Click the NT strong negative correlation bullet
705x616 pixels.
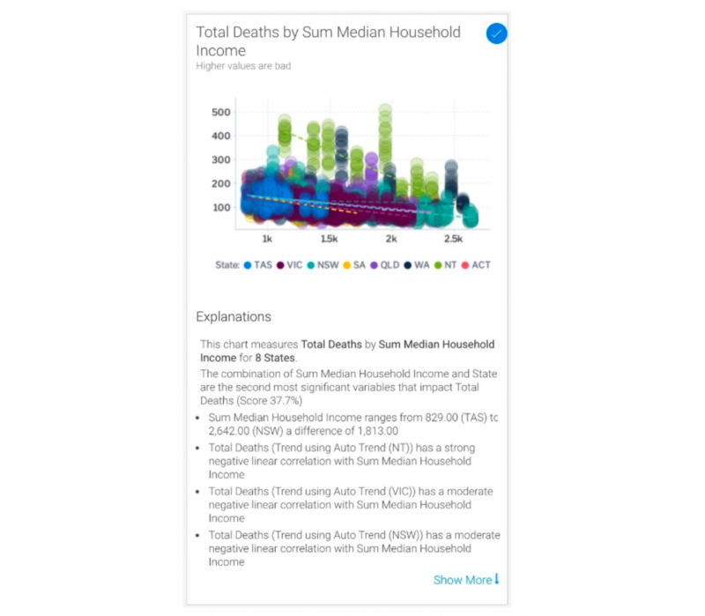(x=342, y=461)
